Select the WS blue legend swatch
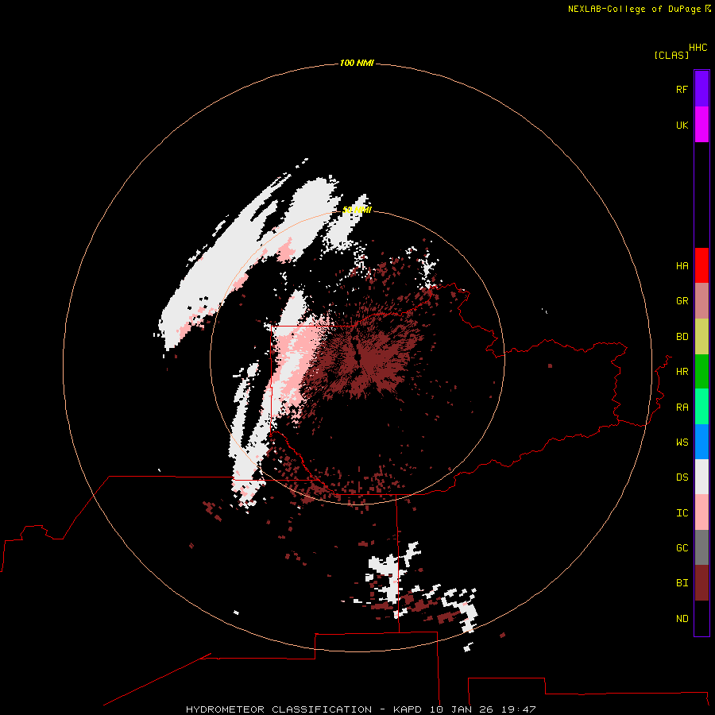 701,442
